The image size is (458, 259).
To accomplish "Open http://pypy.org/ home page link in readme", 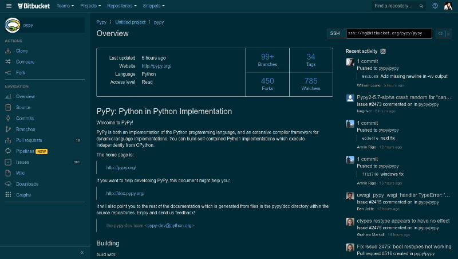I will [x=121, y=168].
